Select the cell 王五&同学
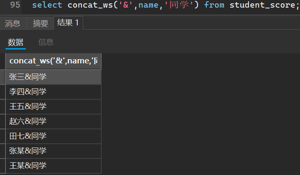The image size is (300, 175). point(54,107)
